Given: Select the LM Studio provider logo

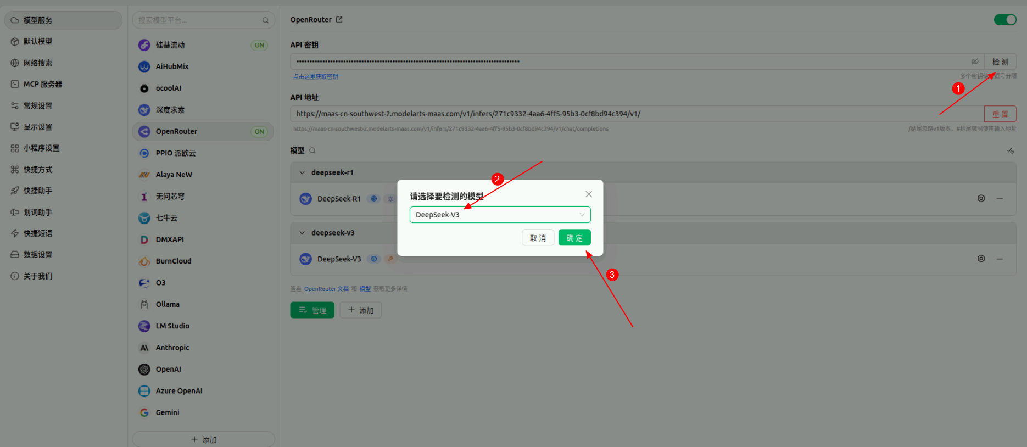Looking at the screenshot, I should pyautogui.click(x=144, y=326).
